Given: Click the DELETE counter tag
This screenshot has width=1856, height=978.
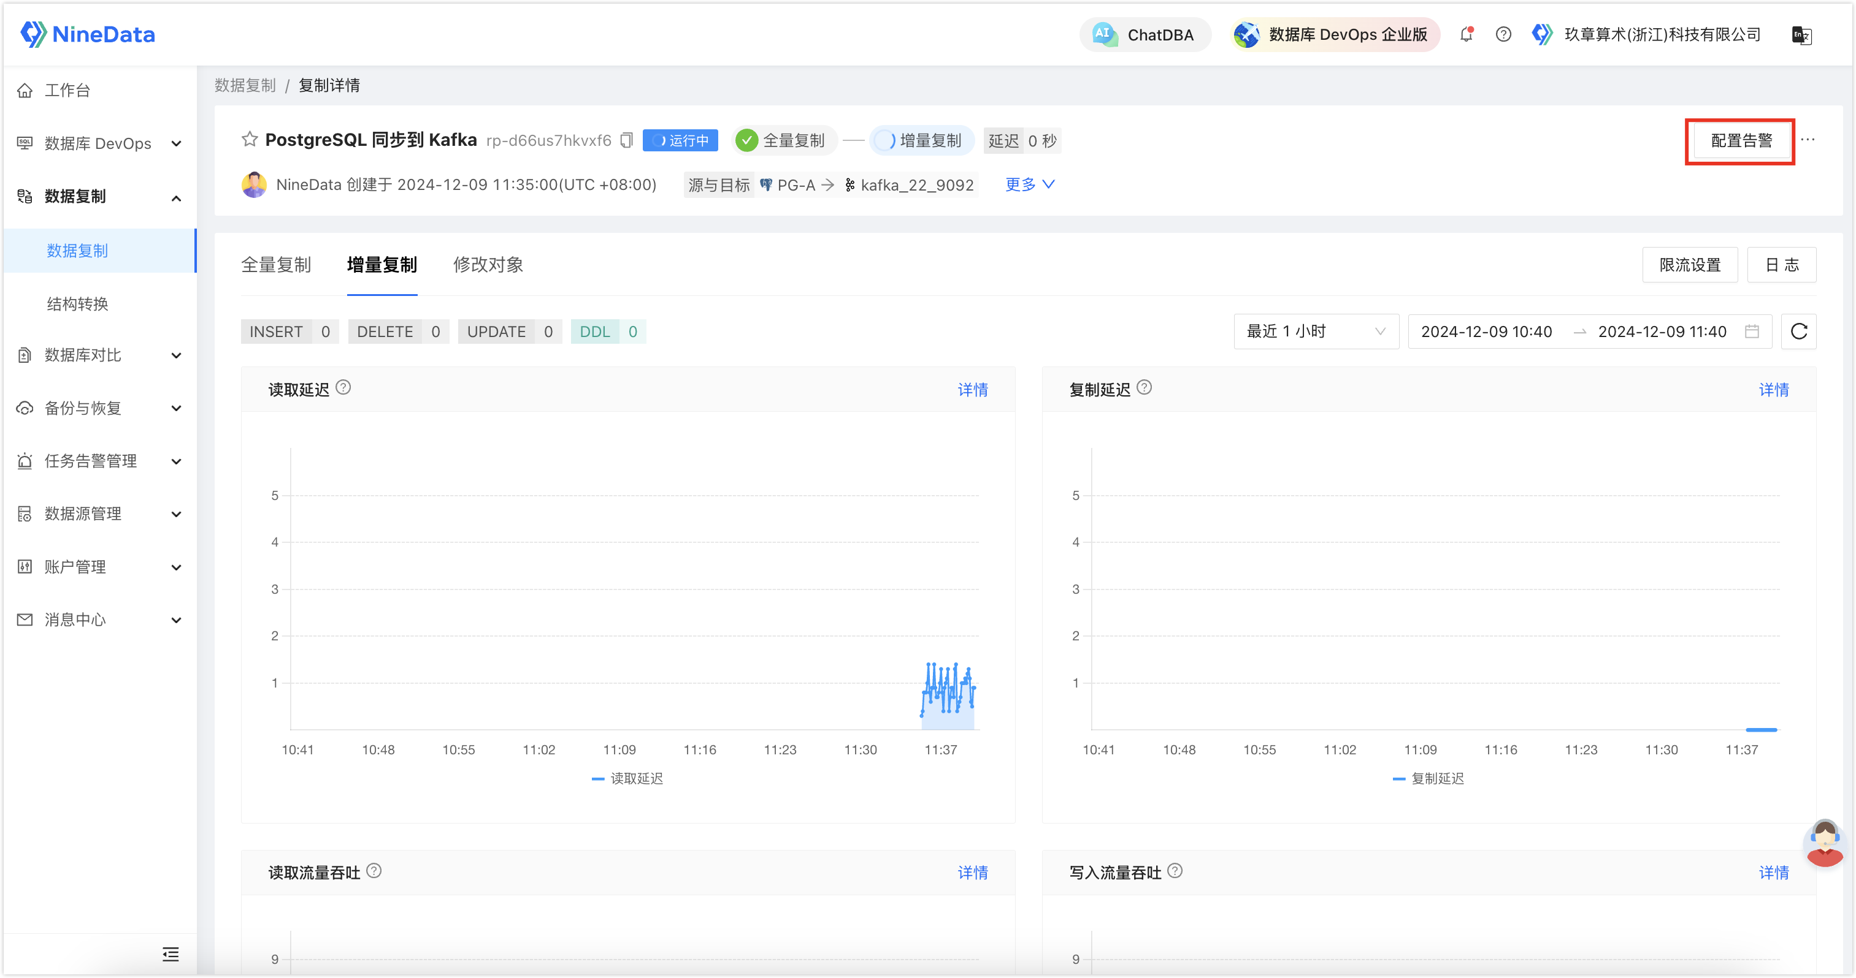Looking at the screenshot, I should point(399,332).
